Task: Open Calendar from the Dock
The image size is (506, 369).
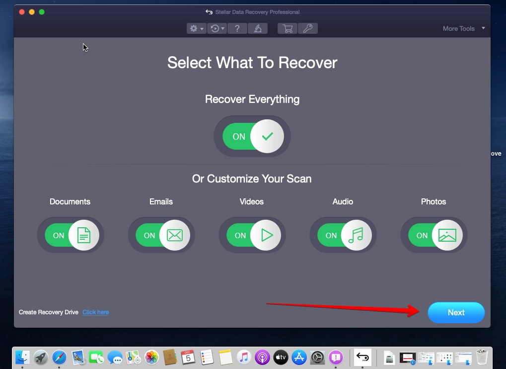Action: (188, 358)
